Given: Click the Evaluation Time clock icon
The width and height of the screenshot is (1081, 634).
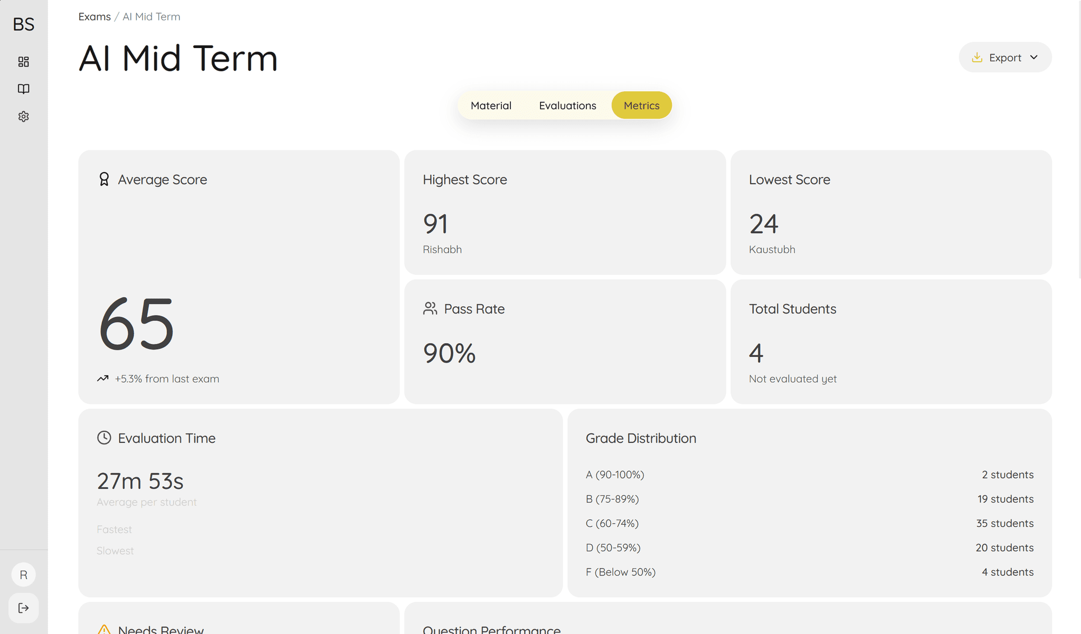Looking at the screenshot, I should tap(103, 438).
